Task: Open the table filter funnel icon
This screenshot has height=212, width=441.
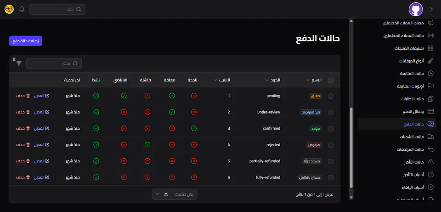Action: click(x=18, y=63)
